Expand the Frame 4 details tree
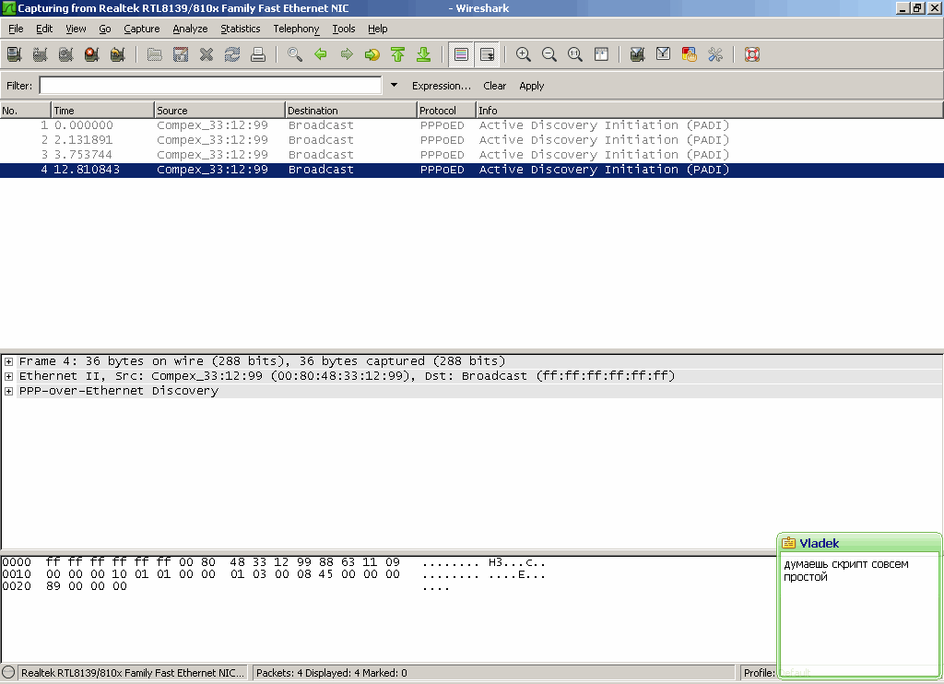The width and height of the screenshot is (944, 684). 8,362
